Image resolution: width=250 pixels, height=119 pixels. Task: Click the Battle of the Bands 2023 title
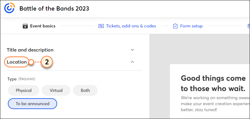(x=54, y=8)
